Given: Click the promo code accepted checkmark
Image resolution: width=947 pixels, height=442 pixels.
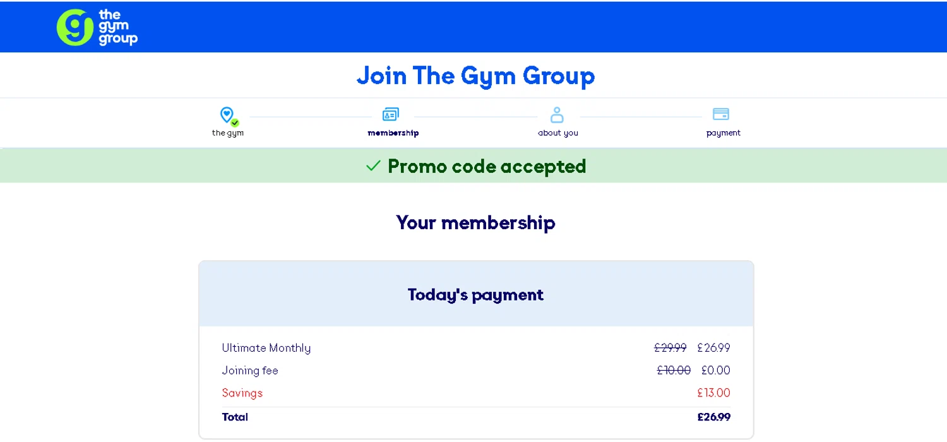Looking at the screenshot, I should click(373, 166).
